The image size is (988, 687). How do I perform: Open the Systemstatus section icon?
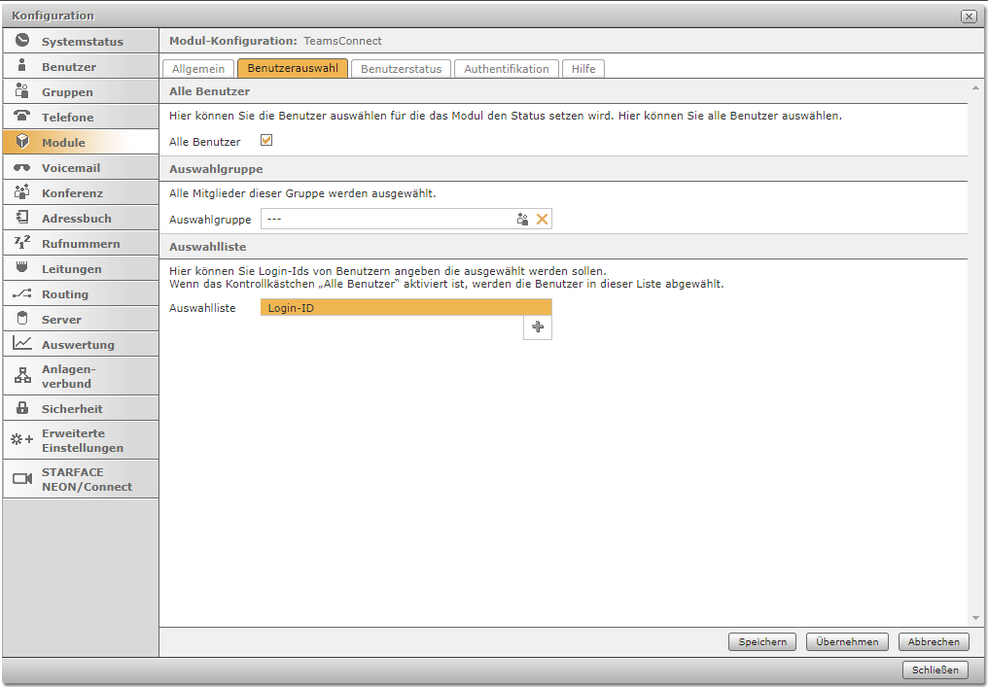coord(22,41)
